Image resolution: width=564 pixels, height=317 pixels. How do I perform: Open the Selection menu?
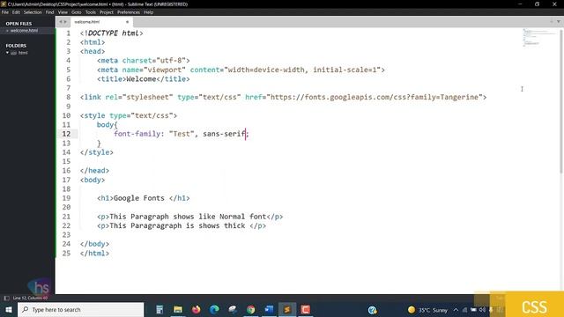[x=33, y=12]
